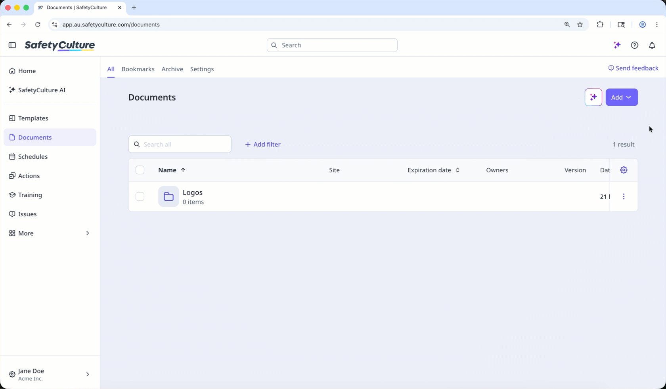Open the Chrome three-dot menu
666x389 pixels.
point(657,25)
